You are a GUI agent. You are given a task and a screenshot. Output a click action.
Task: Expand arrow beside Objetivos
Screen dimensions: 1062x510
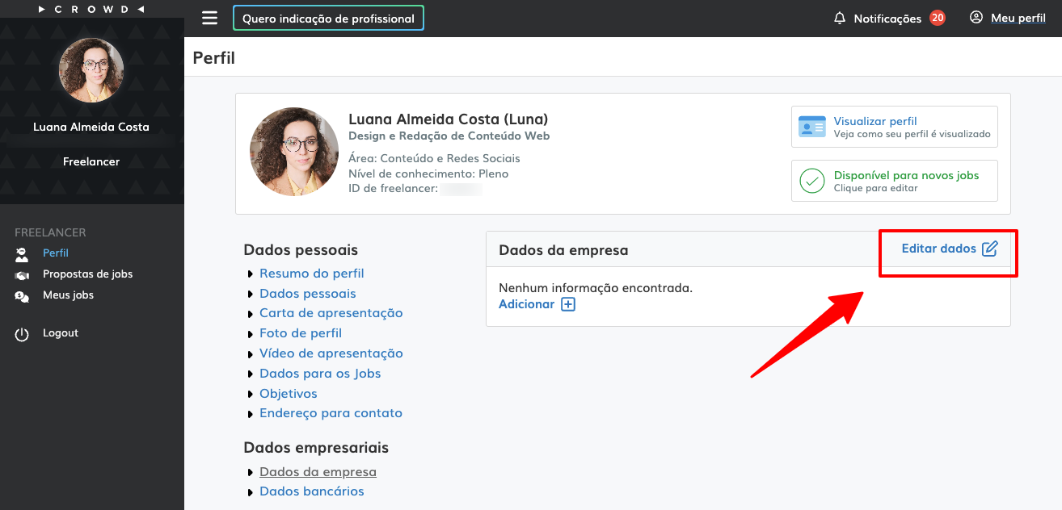(x=251, y=395)
